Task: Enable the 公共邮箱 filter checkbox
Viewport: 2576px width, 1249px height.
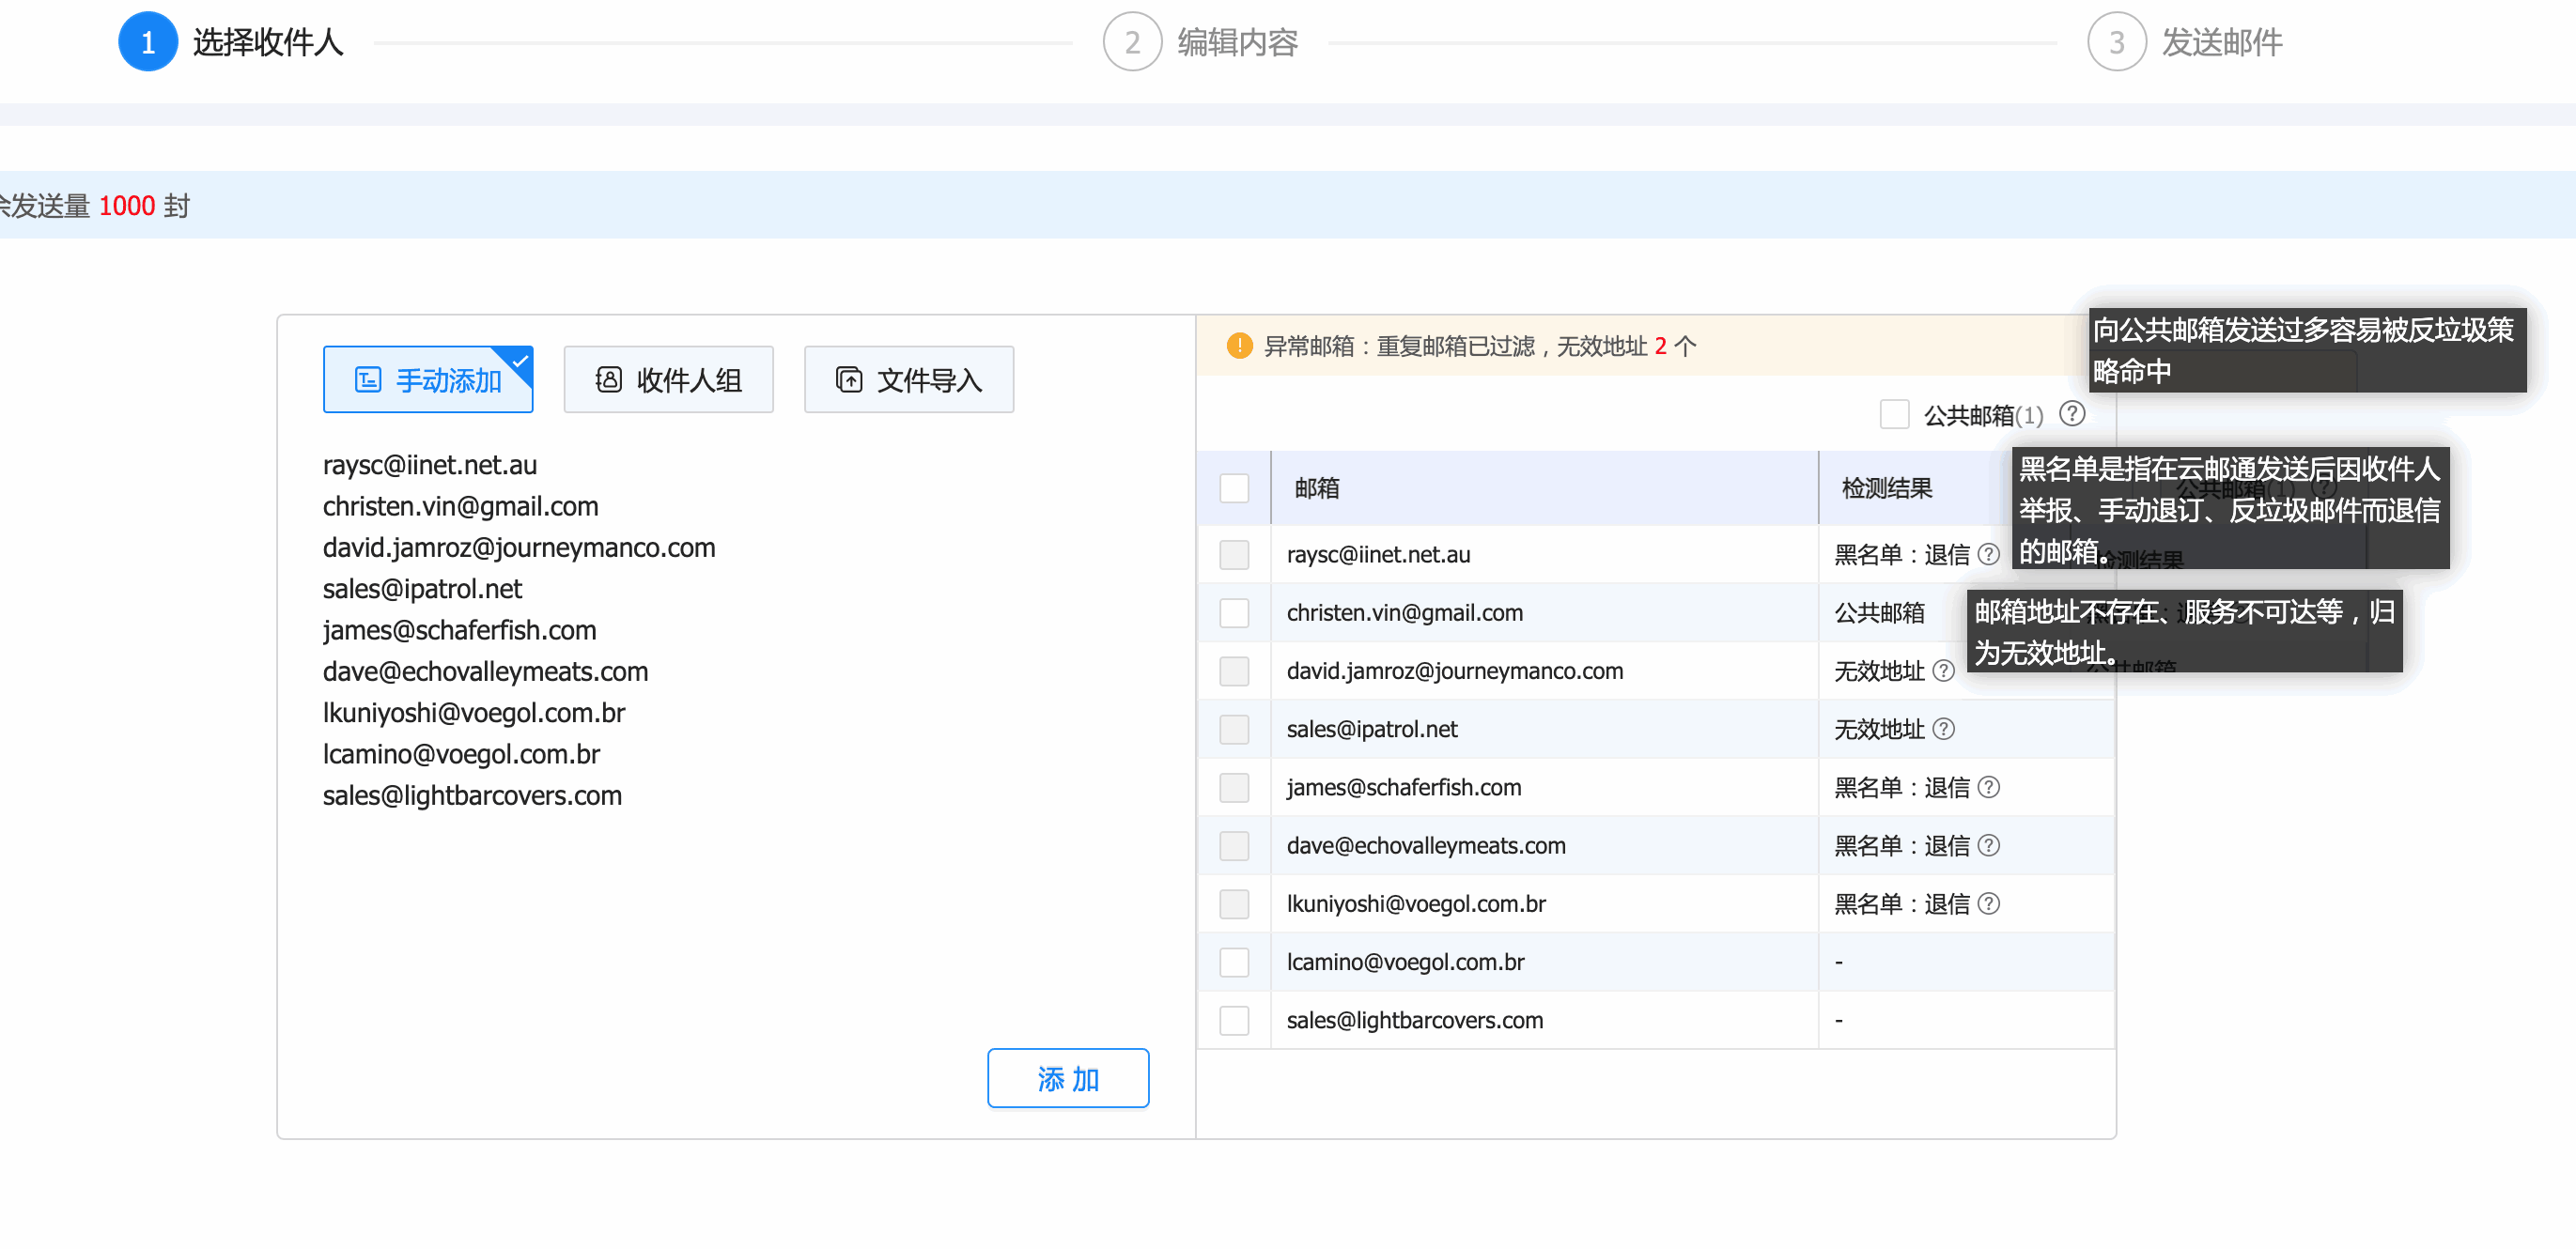Action: tap(1895, 414)
